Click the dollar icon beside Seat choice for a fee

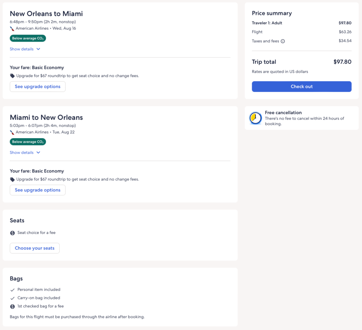coord(12,233)
